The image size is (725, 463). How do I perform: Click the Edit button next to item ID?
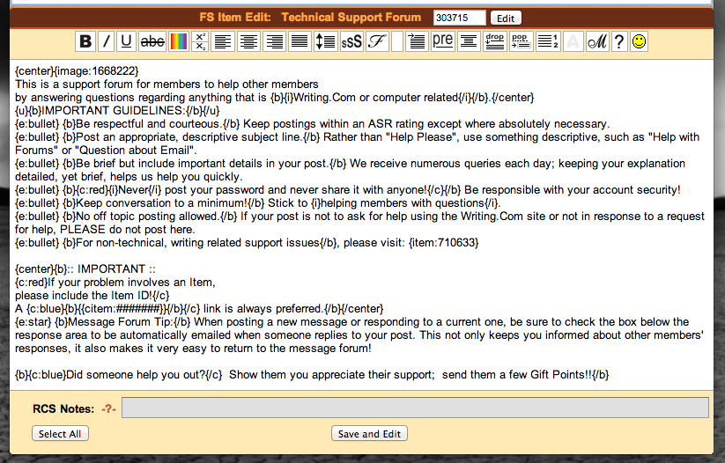[505, 18]
